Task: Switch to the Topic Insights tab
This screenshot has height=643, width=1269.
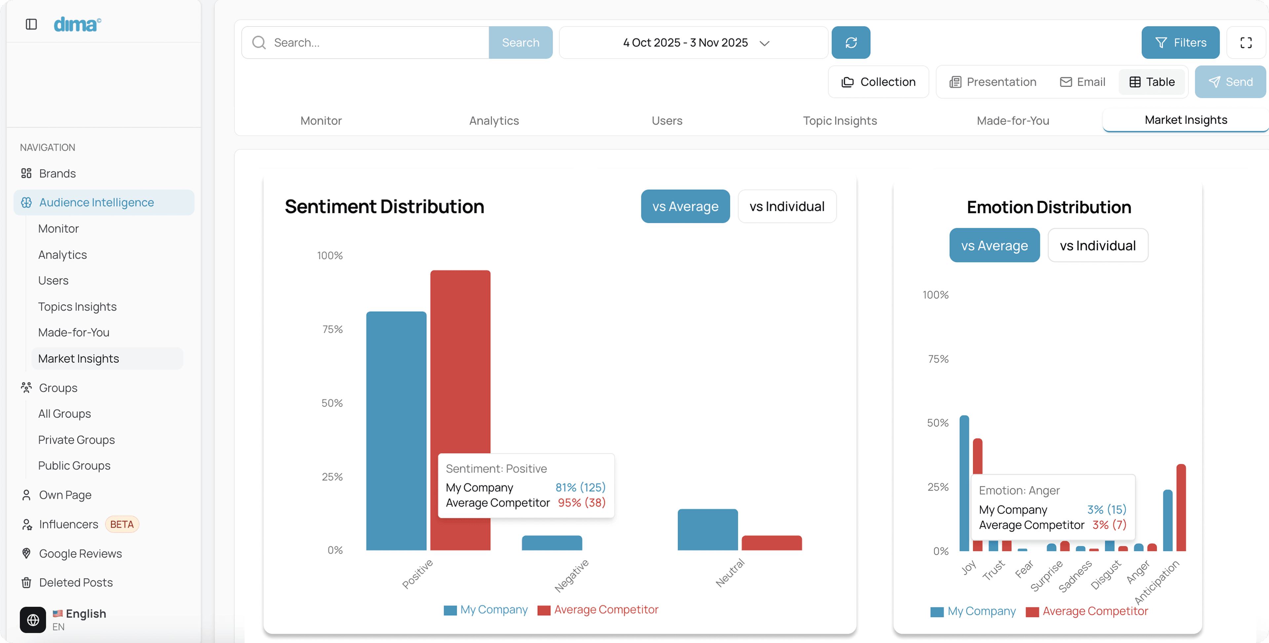Action: tap(839, 121)
